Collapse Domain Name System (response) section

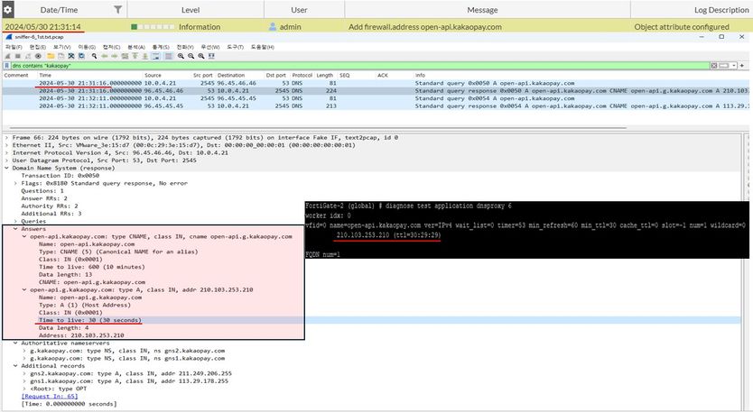[6, 169]
